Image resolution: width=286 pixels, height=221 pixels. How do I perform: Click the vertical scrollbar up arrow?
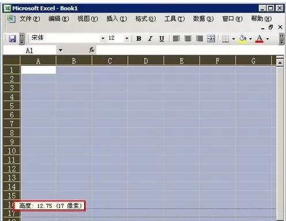(x=280, y=62)
